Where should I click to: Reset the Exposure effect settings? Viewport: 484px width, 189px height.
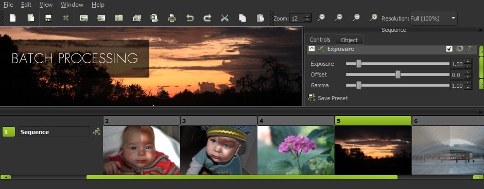click(460, 49)
